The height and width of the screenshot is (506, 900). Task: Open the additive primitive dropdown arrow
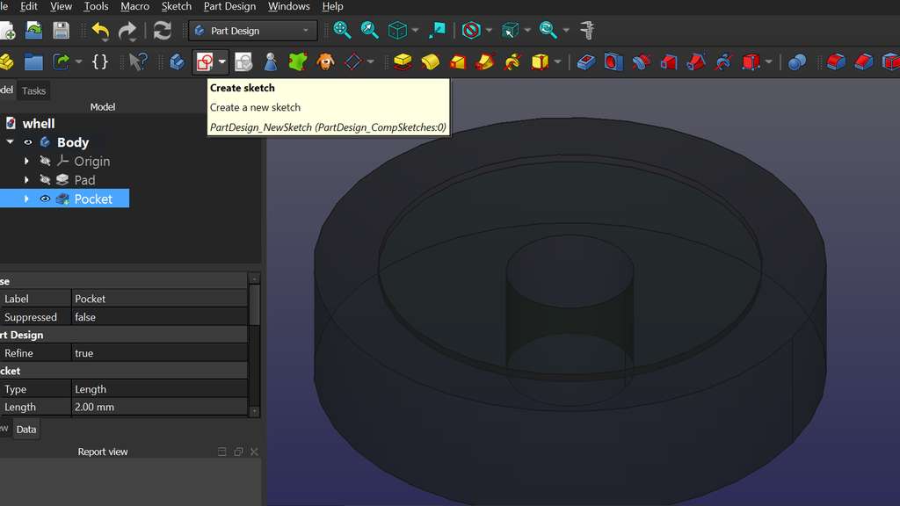[557, 61]
